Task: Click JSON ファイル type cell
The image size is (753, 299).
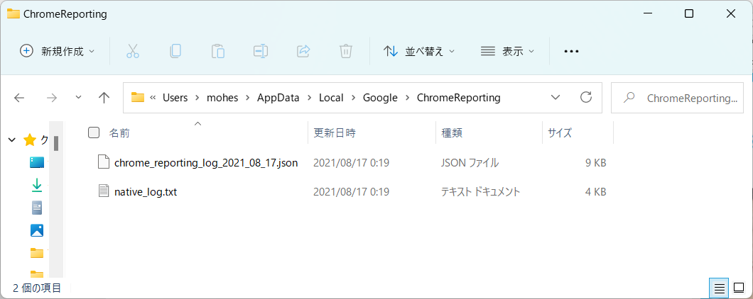Action: pyautogui.click(x=470, y=163)
